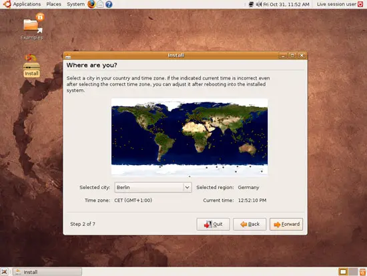Screen dimensions: 367x276
Task: Click the dropdown arrow beside Berlin
Action: (x=188, y=187)
